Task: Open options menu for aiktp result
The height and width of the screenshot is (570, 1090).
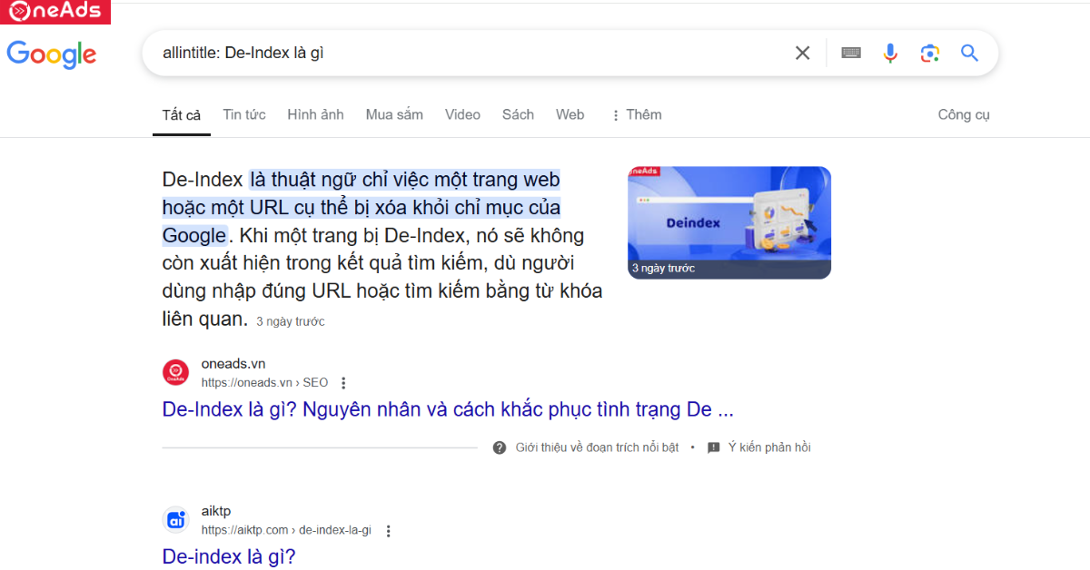Action: coord(388,531)
